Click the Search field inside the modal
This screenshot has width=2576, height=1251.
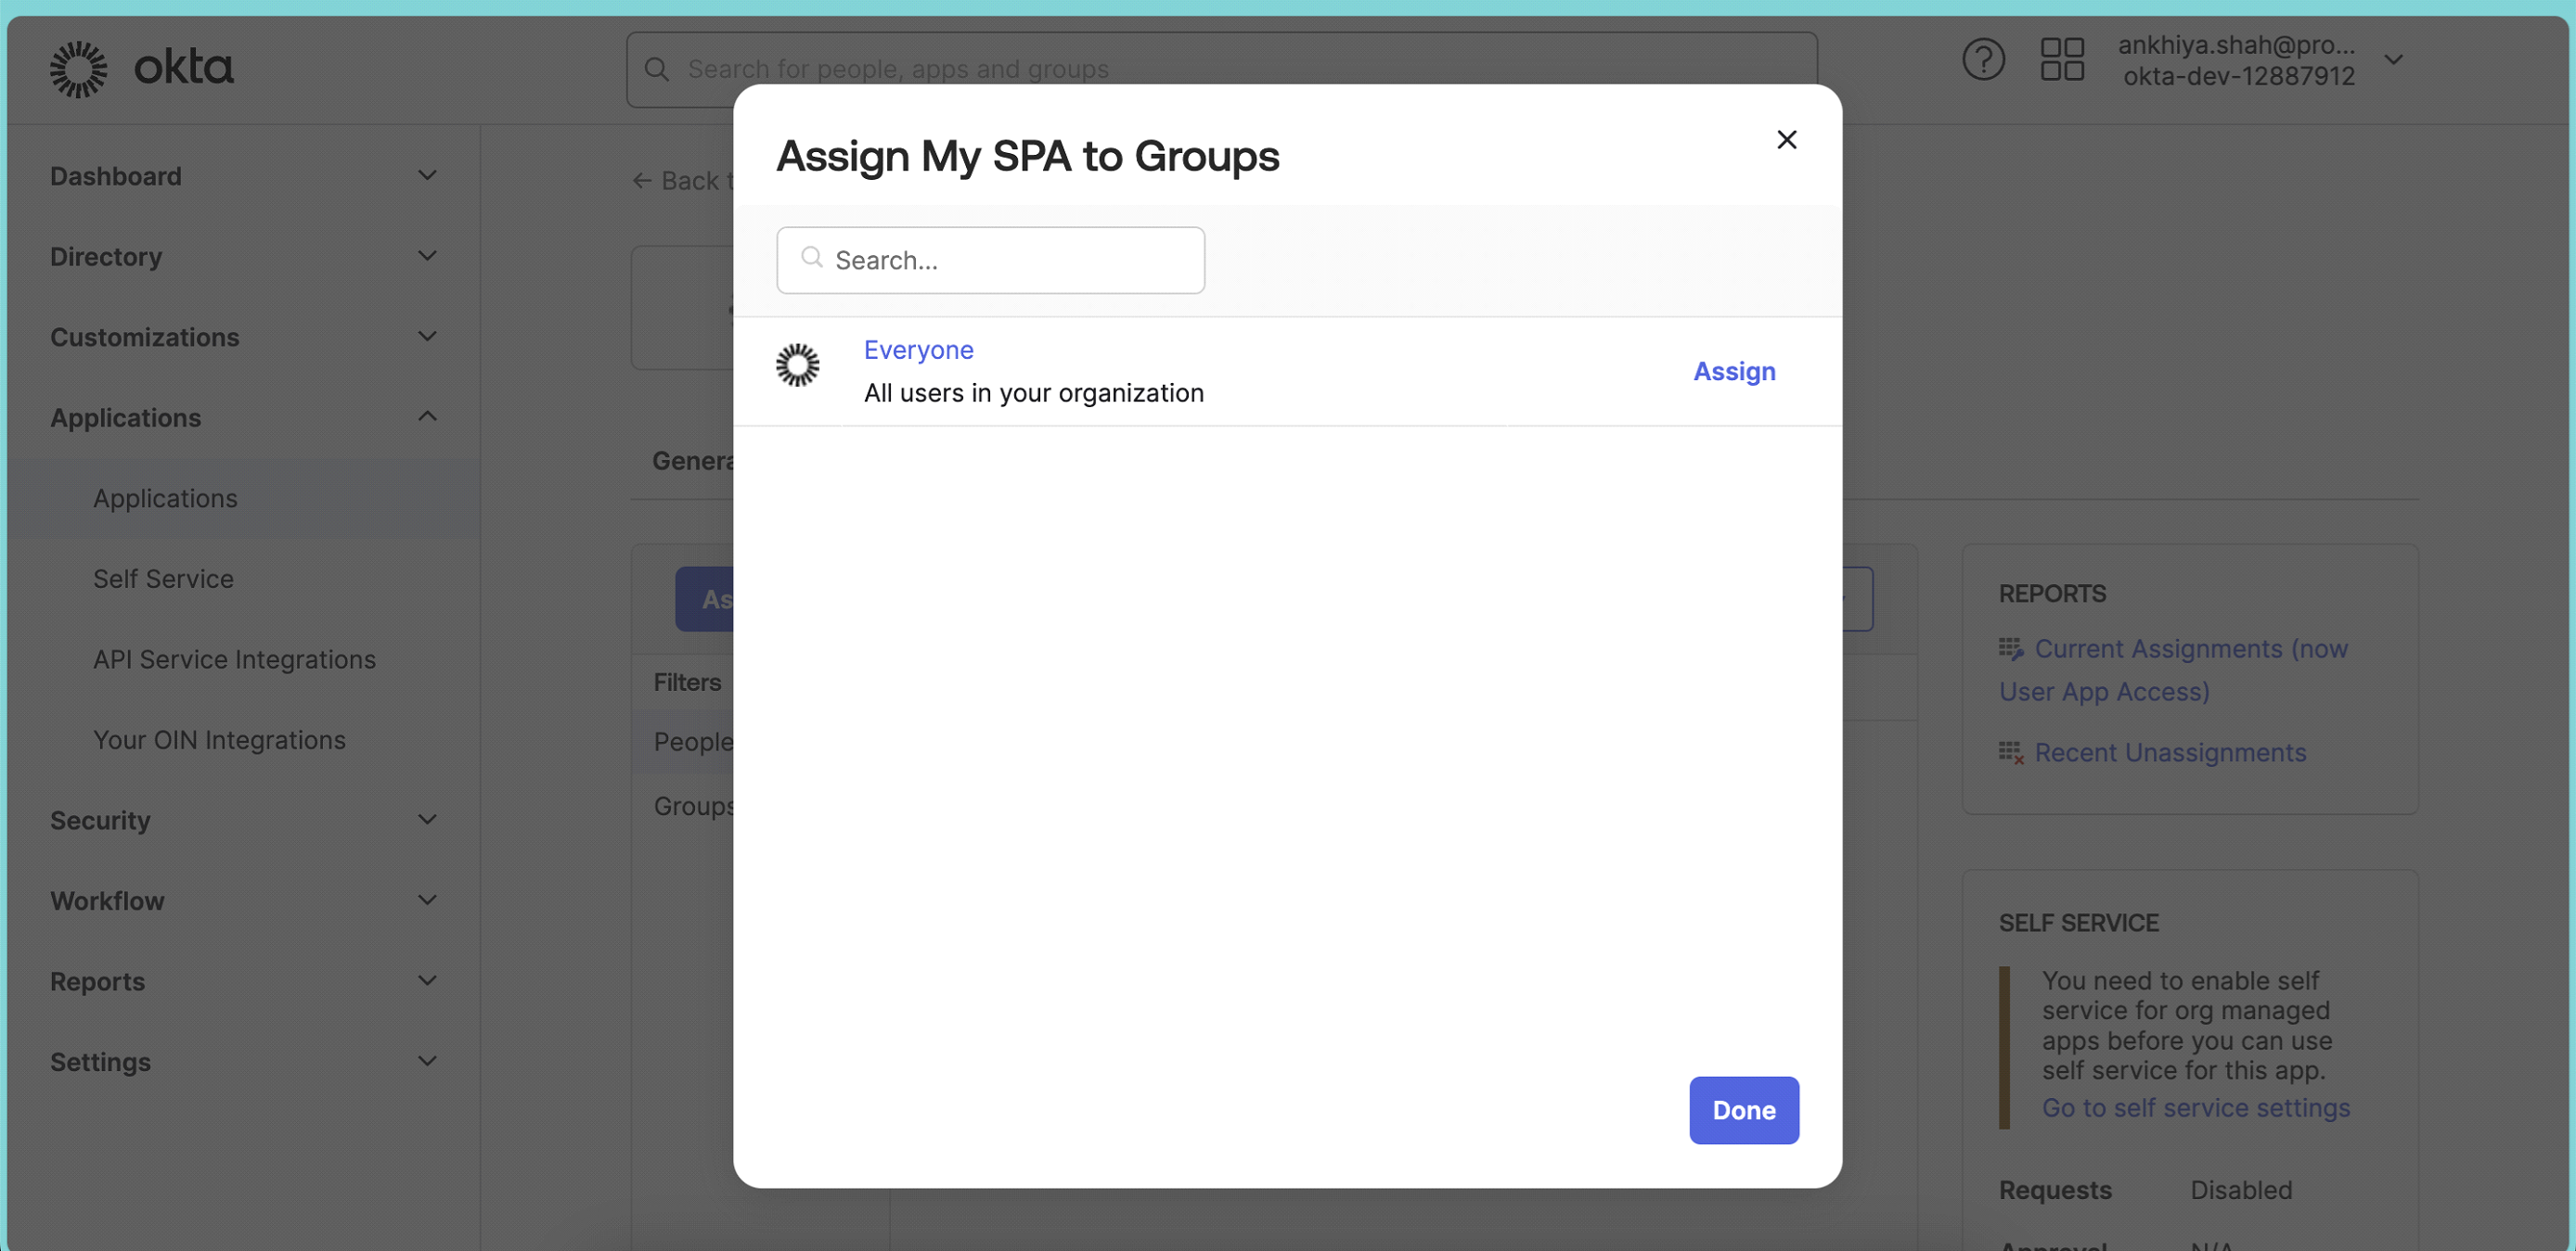[990, 259]
